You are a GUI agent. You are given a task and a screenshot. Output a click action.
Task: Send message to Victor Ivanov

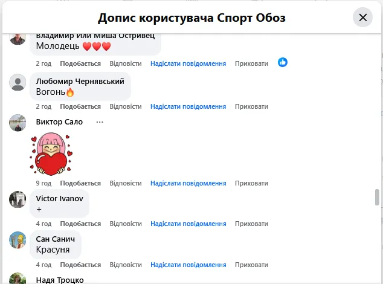pos(188,224)
